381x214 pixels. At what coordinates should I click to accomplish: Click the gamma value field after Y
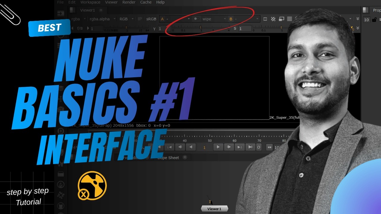click(164, 29)
